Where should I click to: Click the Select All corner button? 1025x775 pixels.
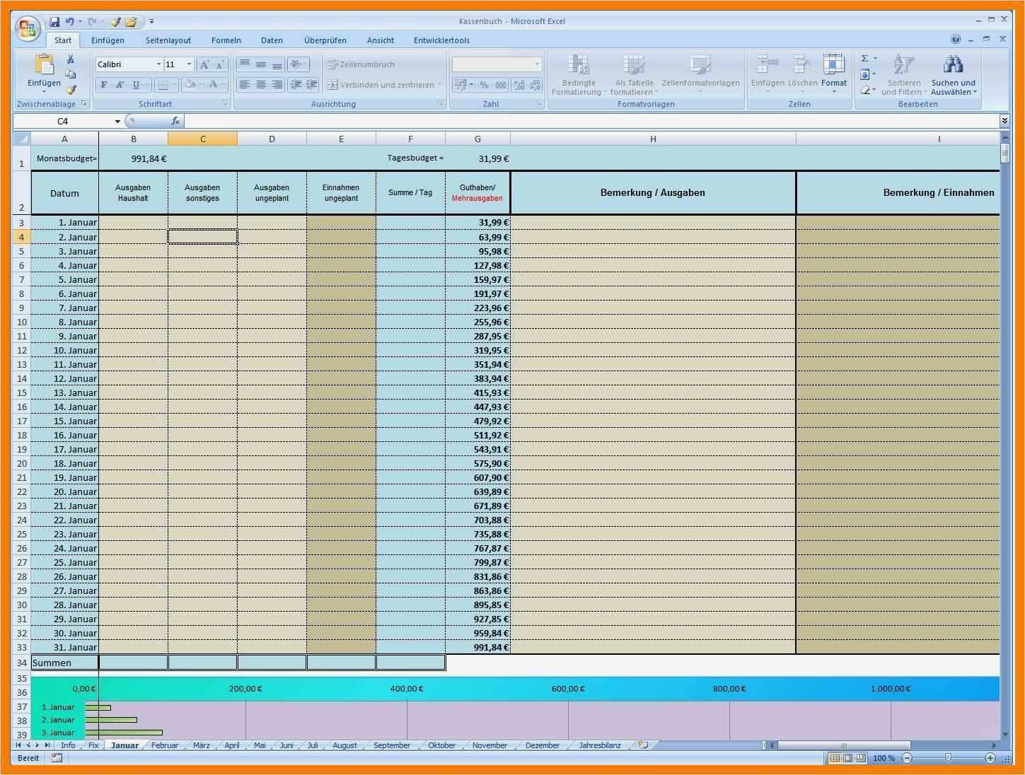(22, 139)
